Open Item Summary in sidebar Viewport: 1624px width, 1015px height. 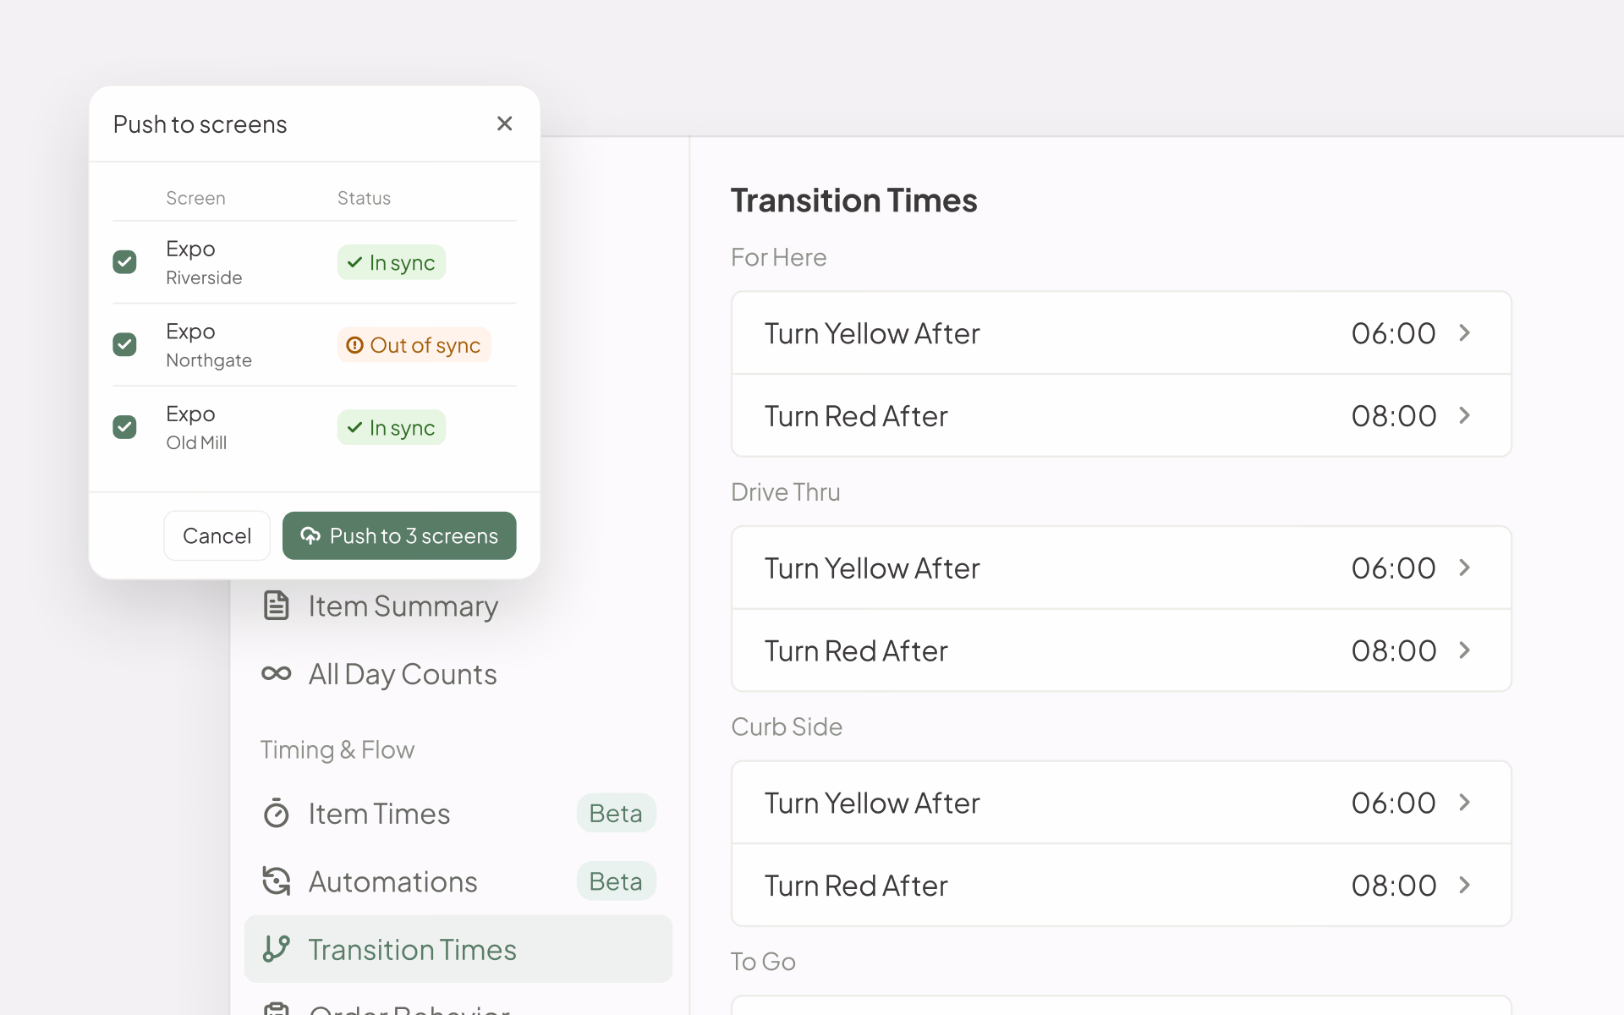click(x=458, y=606)
